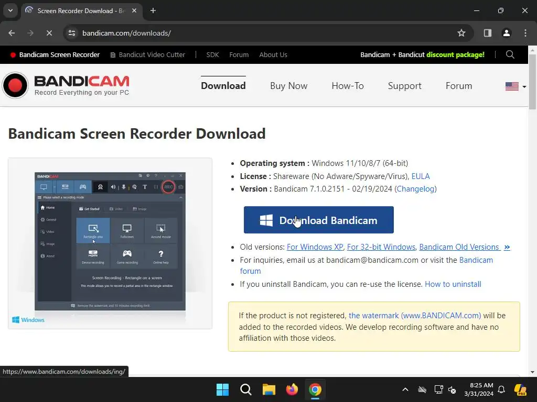Click scrollbar down arrow
Viewport: 537px width, 402px height.
pyautogui.click(x=532, y=372)
